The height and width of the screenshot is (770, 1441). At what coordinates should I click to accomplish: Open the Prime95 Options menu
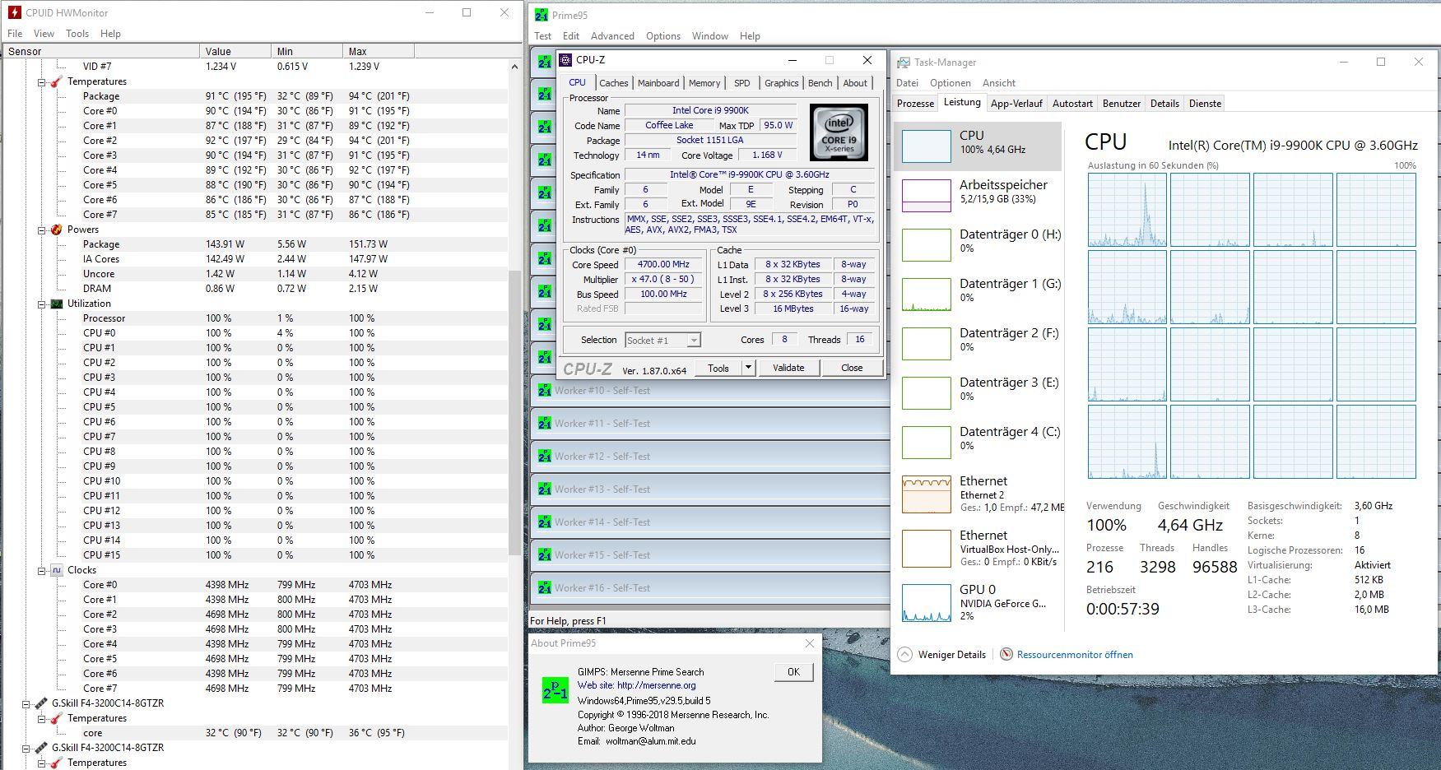pos(663,36)
